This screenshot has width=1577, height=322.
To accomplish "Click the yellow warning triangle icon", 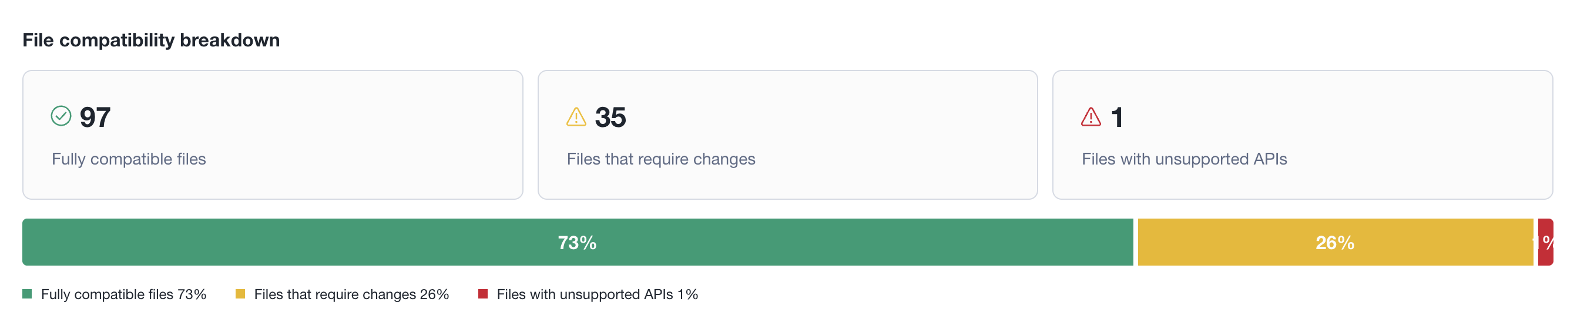I will [576, 116].
